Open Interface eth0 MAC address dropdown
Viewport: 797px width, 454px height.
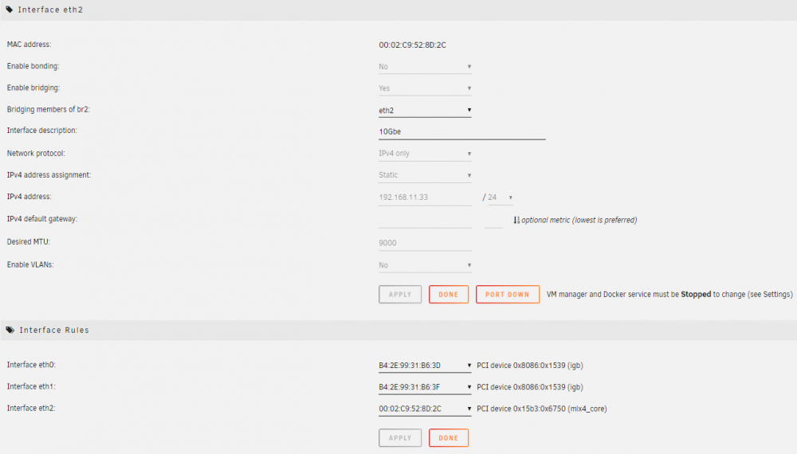click(425, 366)
